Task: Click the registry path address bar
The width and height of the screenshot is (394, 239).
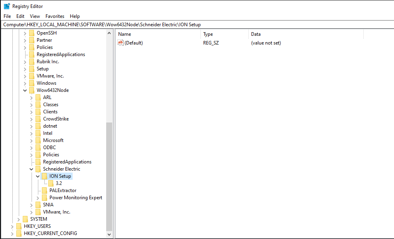Action: tap(197, 25)
